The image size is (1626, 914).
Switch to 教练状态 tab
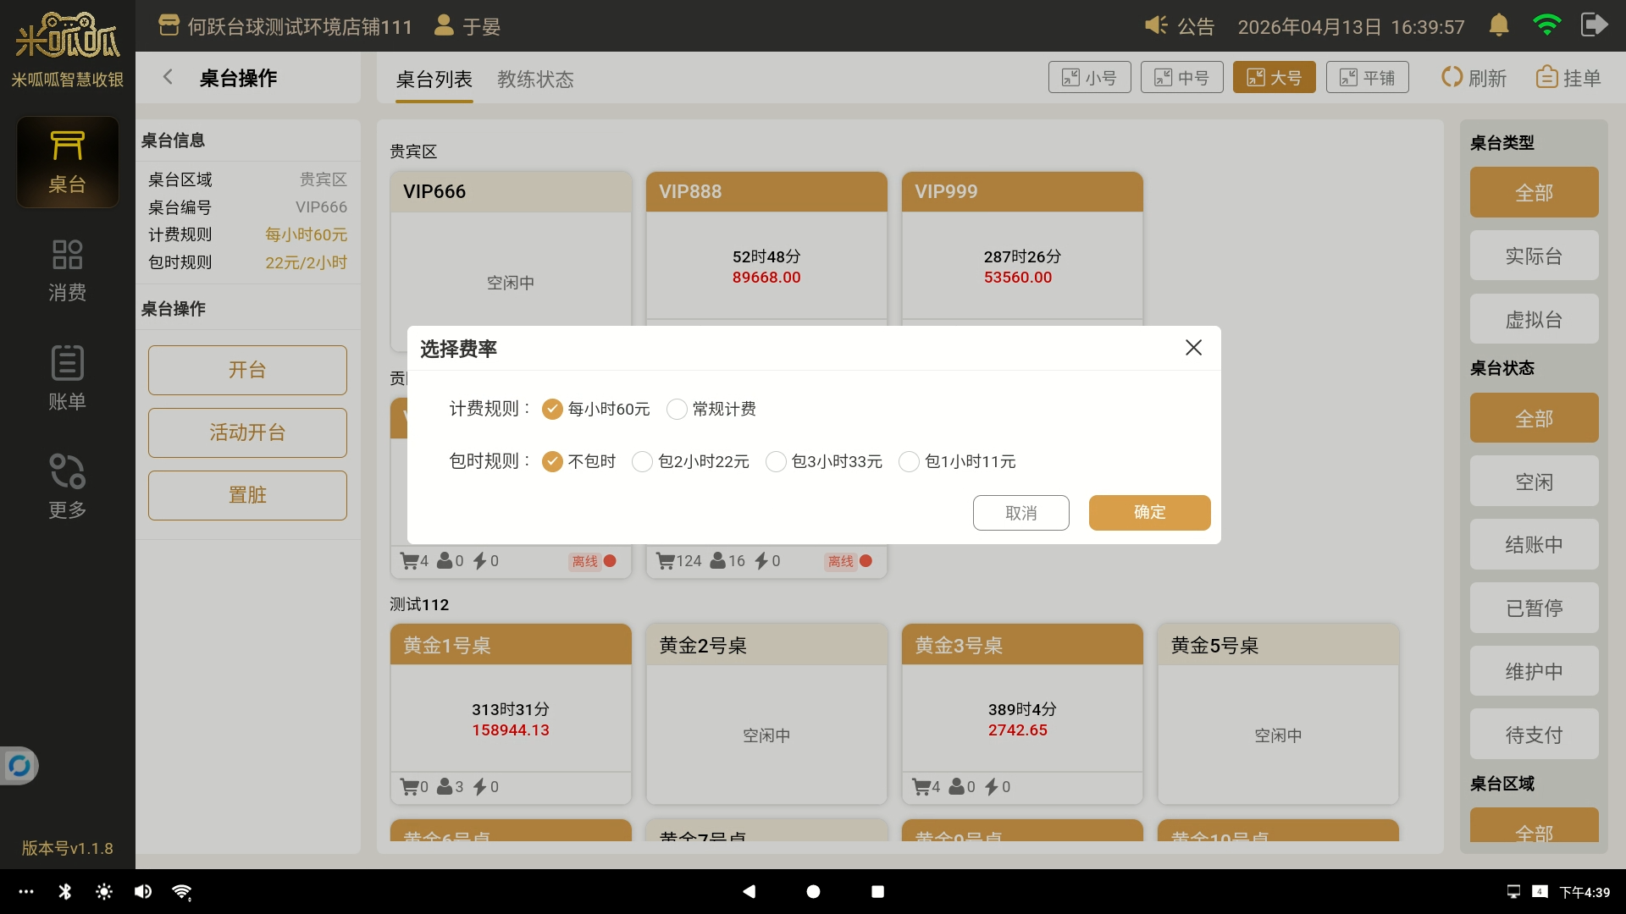click(x=535, y=79)
